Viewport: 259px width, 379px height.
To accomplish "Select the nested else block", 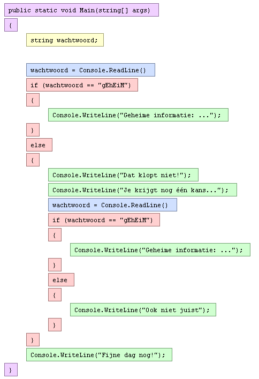I will click(x=61, y=279).
